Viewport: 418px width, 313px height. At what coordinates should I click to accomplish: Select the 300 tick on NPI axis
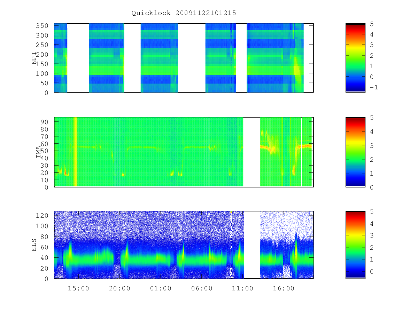pos(42,35)
